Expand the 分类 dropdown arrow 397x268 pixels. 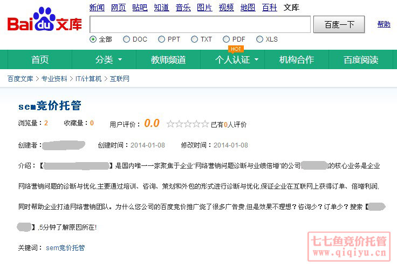(x=120, y=59)
